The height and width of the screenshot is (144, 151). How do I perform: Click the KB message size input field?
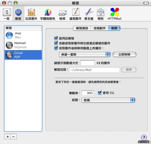coord(88,63)
